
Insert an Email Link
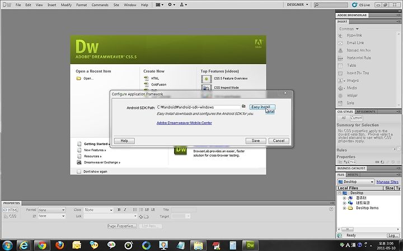click(x=355, y=43)
